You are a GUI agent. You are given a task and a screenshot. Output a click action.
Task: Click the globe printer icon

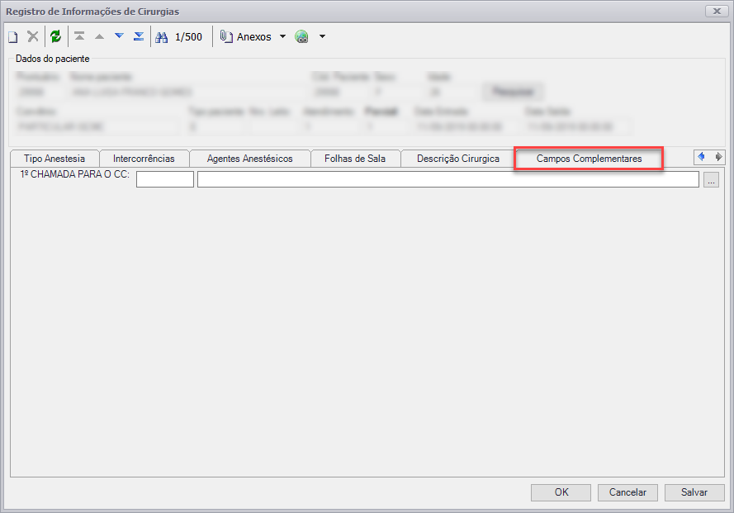coord(302,36)
